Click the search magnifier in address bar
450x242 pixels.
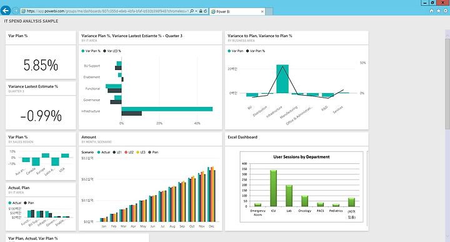(192, 11)
